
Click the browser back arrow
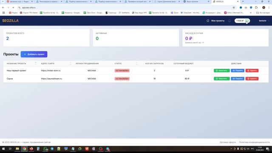point(3,8)
